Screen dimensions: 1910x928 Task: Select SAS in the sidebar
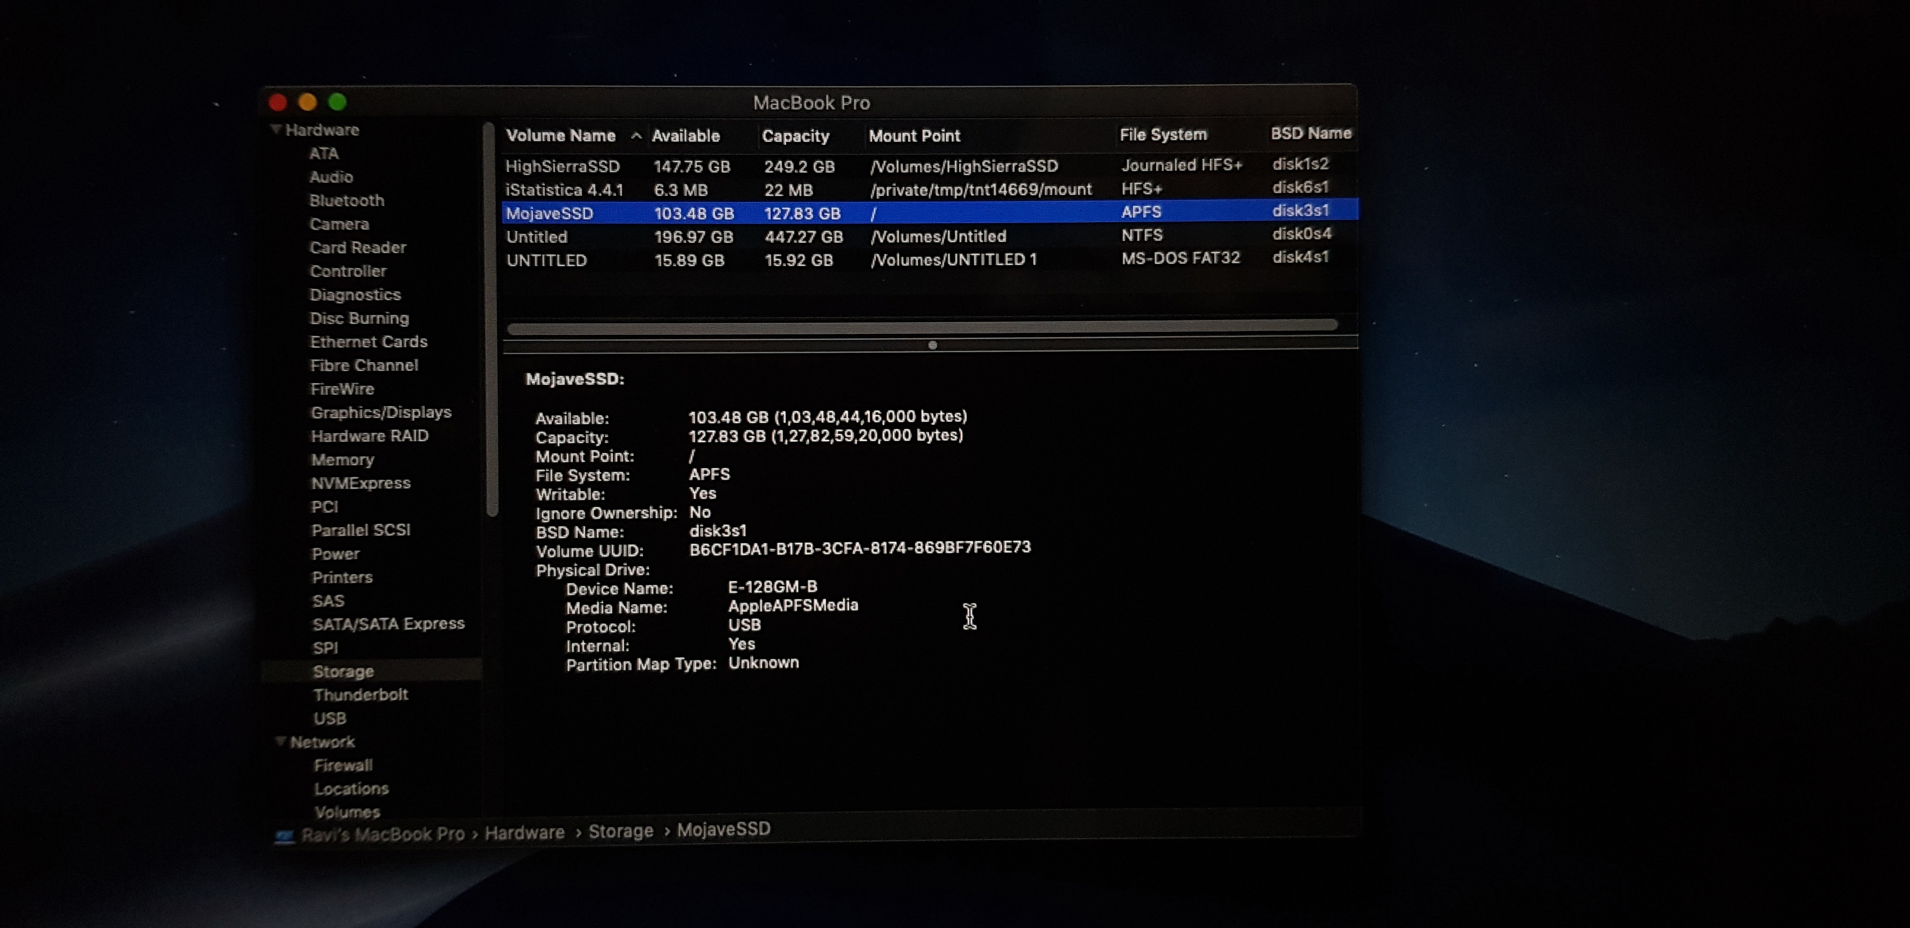point(328,601)
